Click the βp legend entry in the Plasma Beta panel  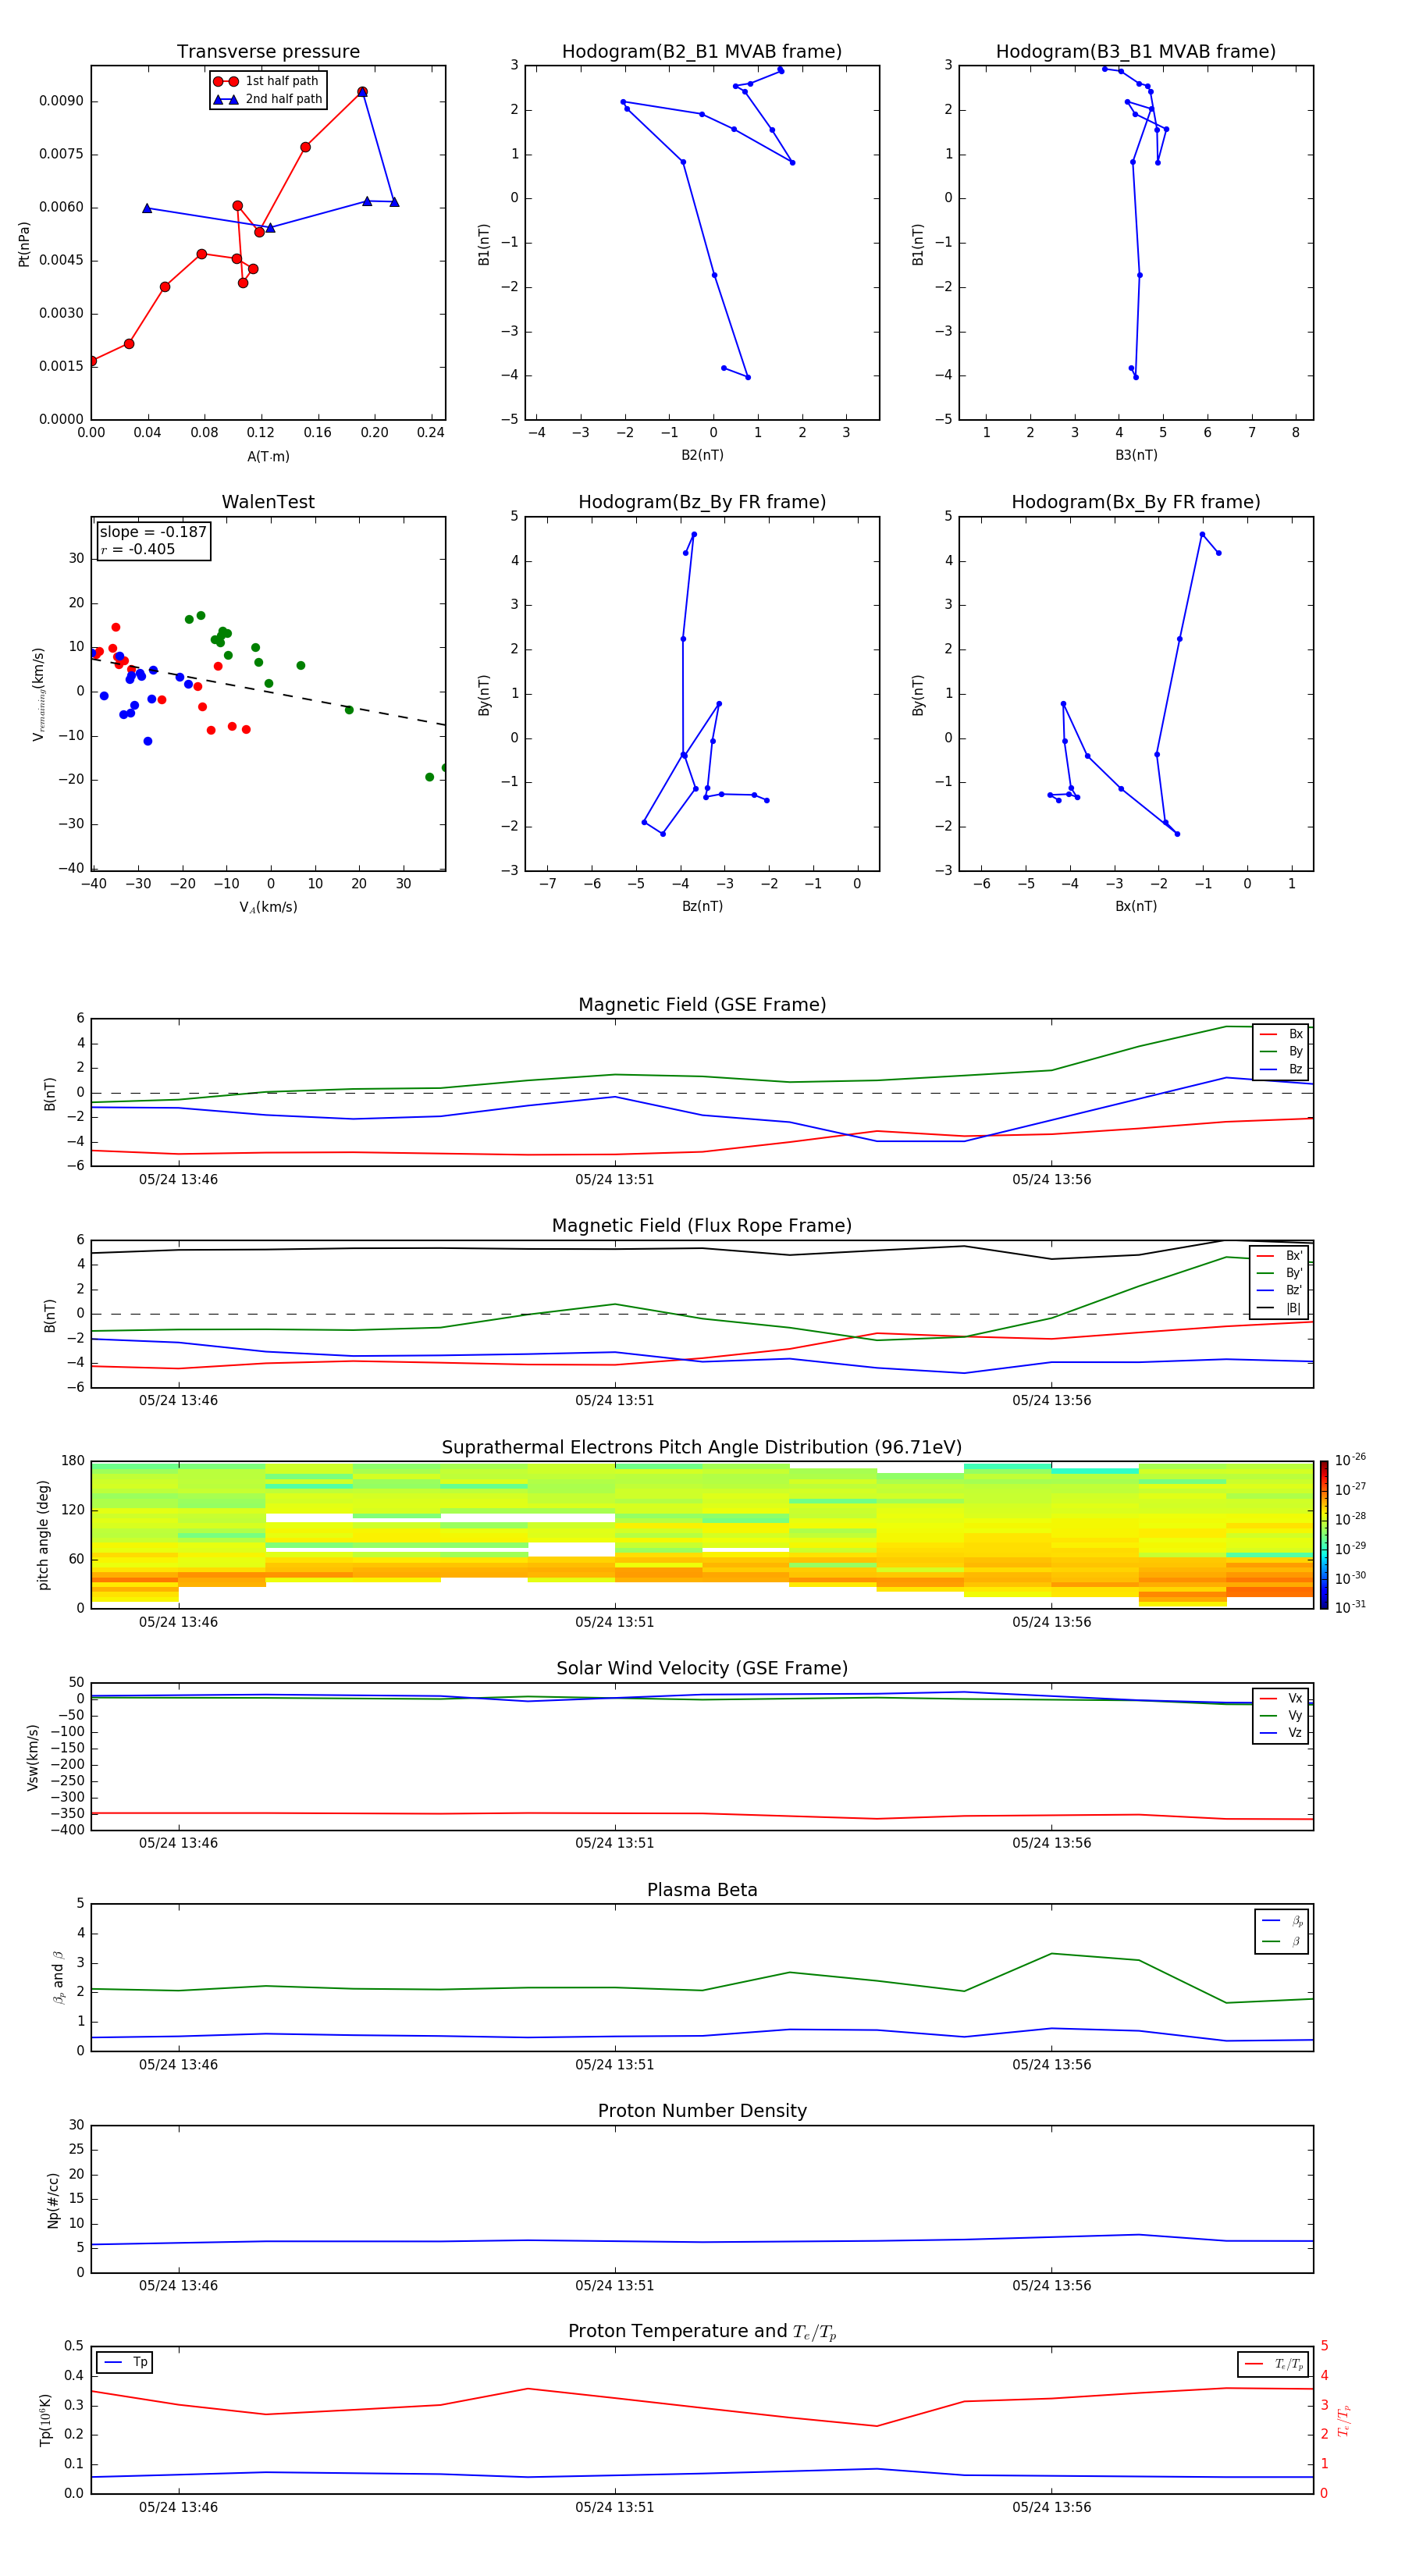(x=1283, y=1920)
